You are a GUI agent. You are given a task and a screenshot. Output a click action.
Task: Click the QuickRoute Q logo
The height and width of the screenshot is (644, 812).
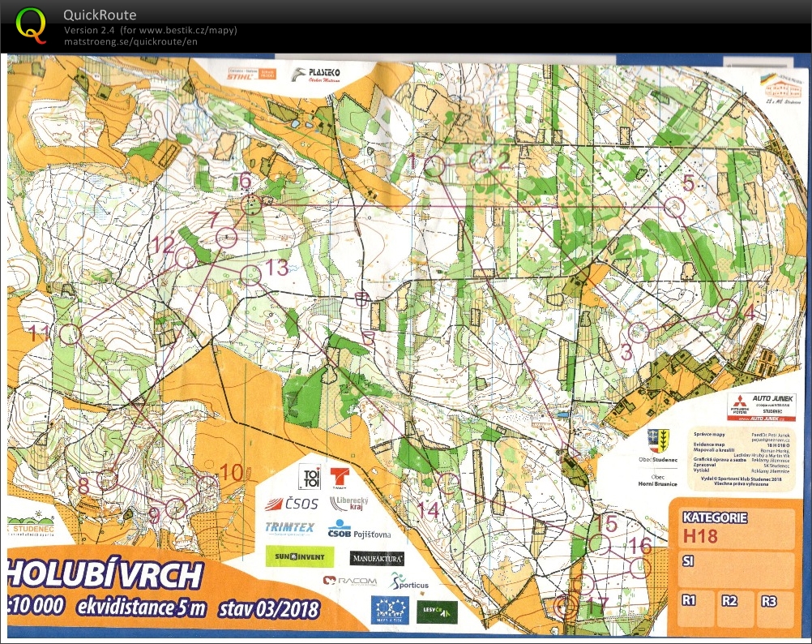[31, 24]
